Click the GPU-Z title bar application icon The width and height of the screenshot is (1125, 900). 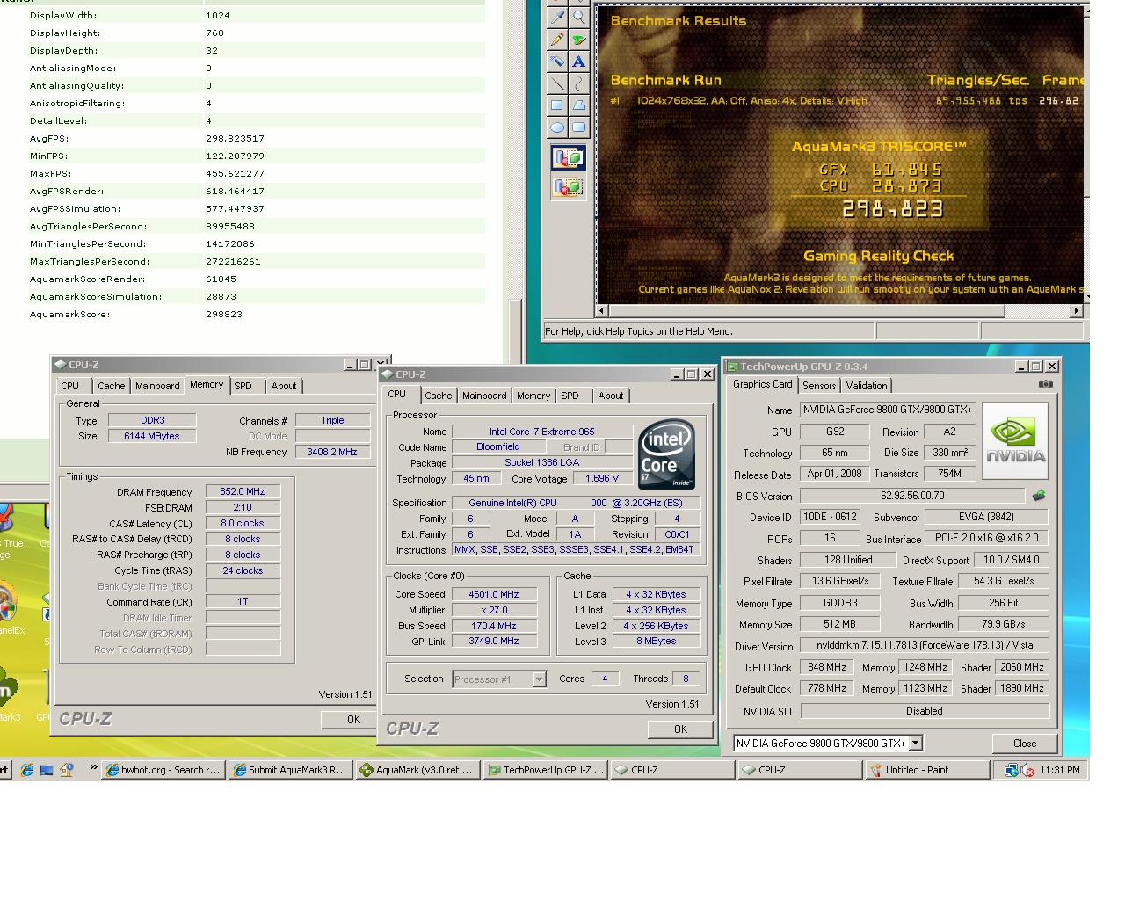732,367
